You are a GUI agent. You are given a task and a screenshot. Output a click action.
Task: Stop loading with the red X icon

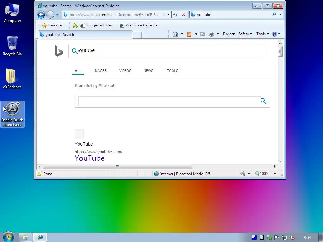click(183, 15)
